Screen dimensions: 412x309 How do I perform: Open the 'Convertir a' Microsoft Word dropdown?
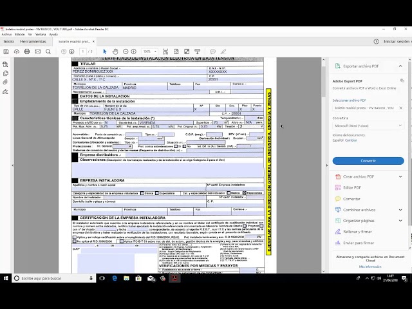pos(368,126)
